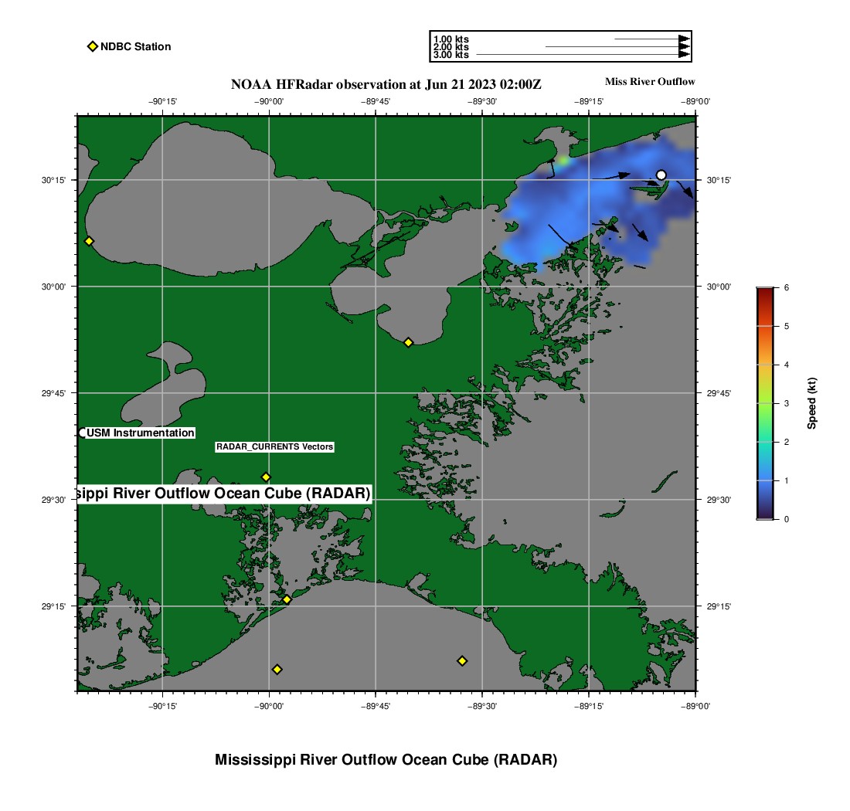
Task: Click the NDBC Station legend diamond icon
Action: point(92,46)
